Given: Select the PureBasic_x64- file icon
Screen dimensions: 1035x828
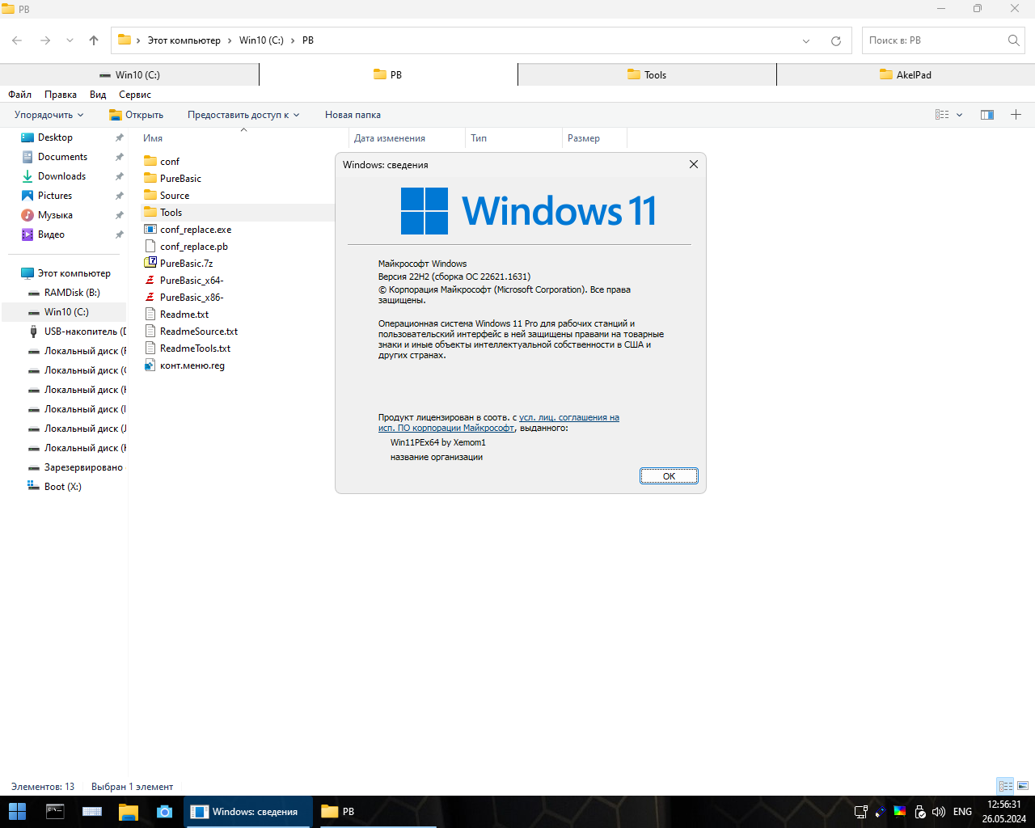Looking at the screenshot, I should pyautogui.click(x=150, y=280).
